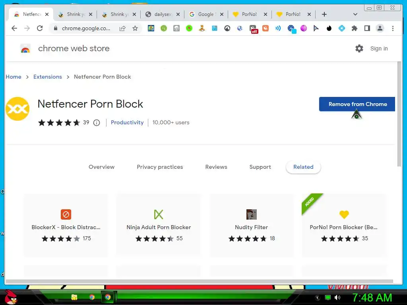This screenshot has height=305, width=407.
Task: Click the light blue shield extension icon
Action: [214, 28]
